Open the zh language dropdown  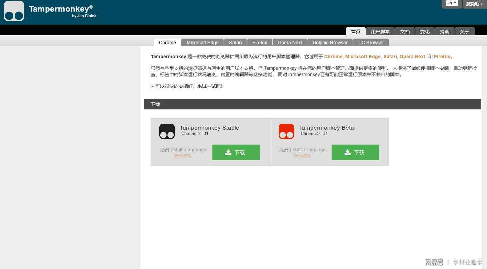click(x=452, y=3)
